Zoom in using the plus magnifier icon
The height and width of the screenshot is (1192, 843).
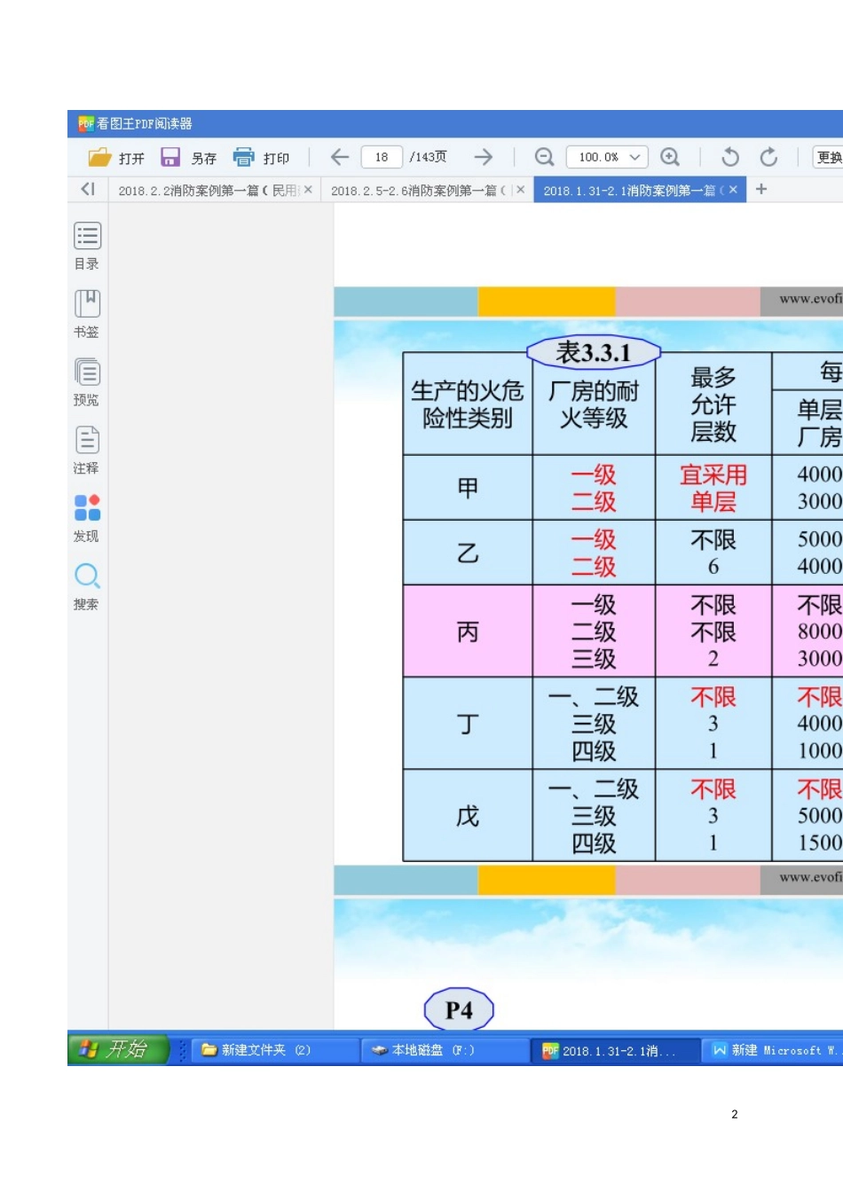click(670, 157)
